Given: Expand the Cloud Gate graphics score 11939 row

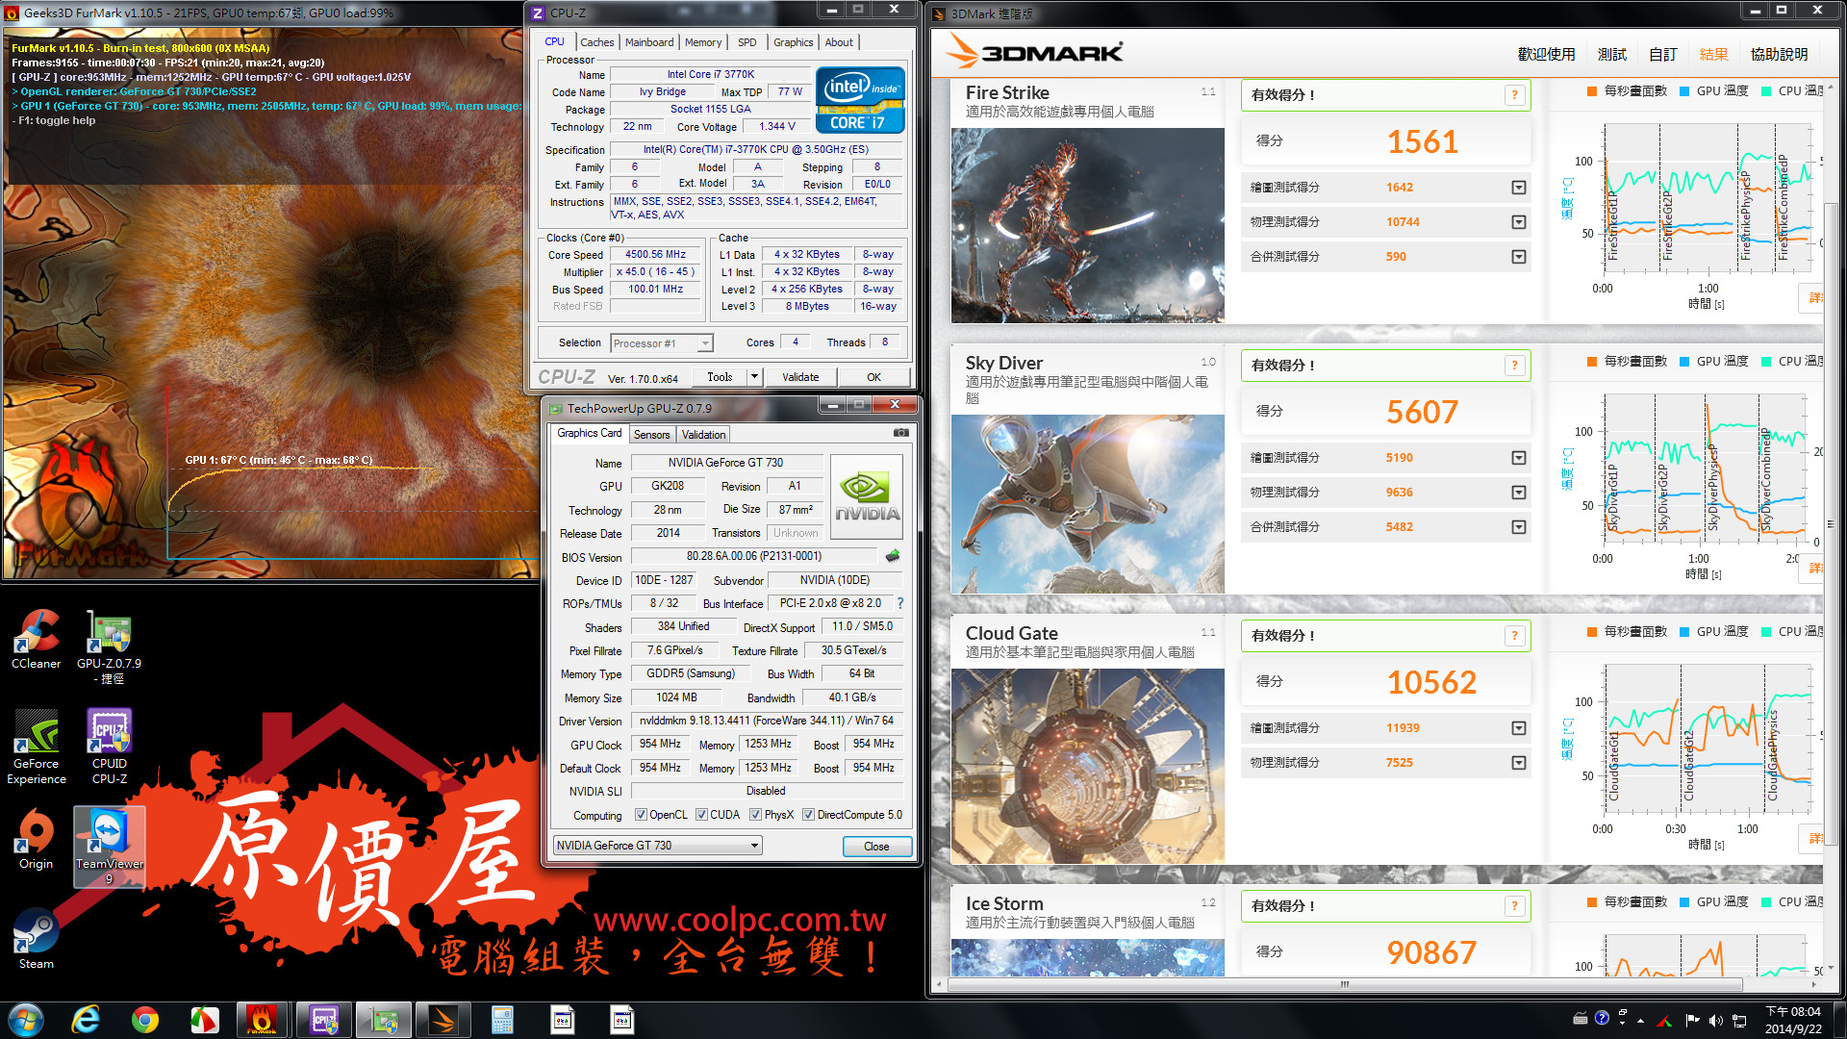Looking at the screenshot, I should 1518,728.
